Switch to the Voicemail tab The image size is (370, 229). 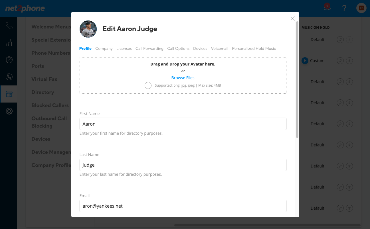(220, 49)
